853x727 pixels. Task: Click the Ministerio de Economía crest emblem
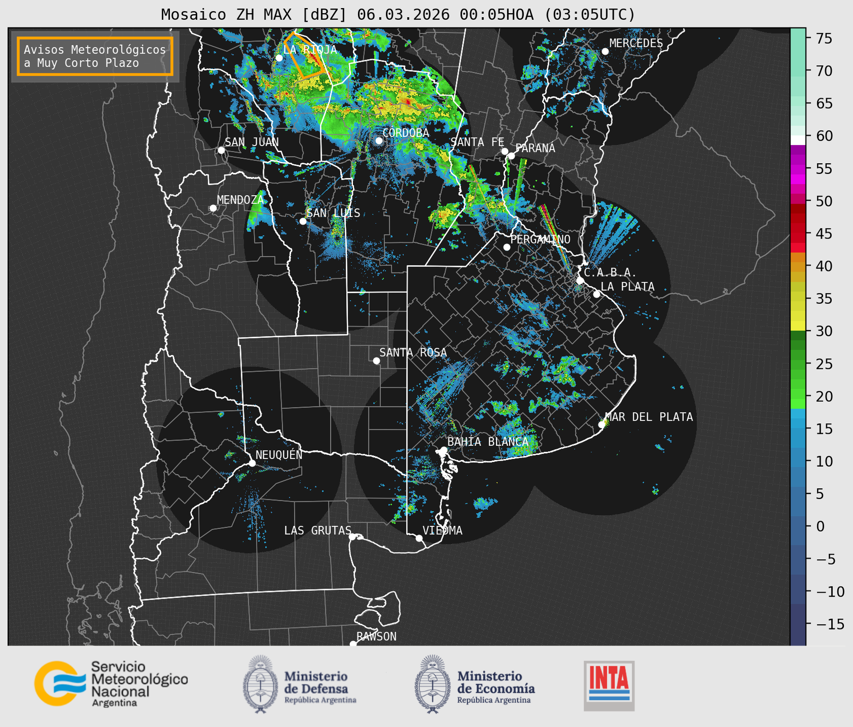432,684
